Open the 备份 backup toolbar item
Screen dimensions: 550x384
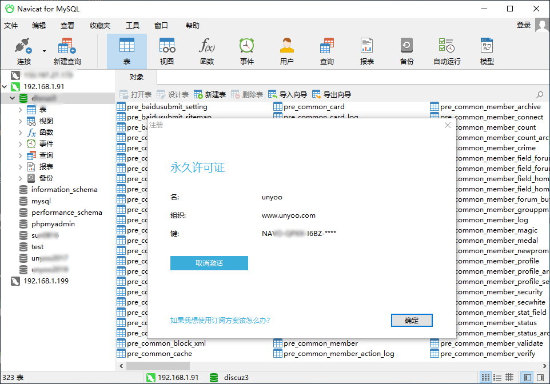click(406, 51)
